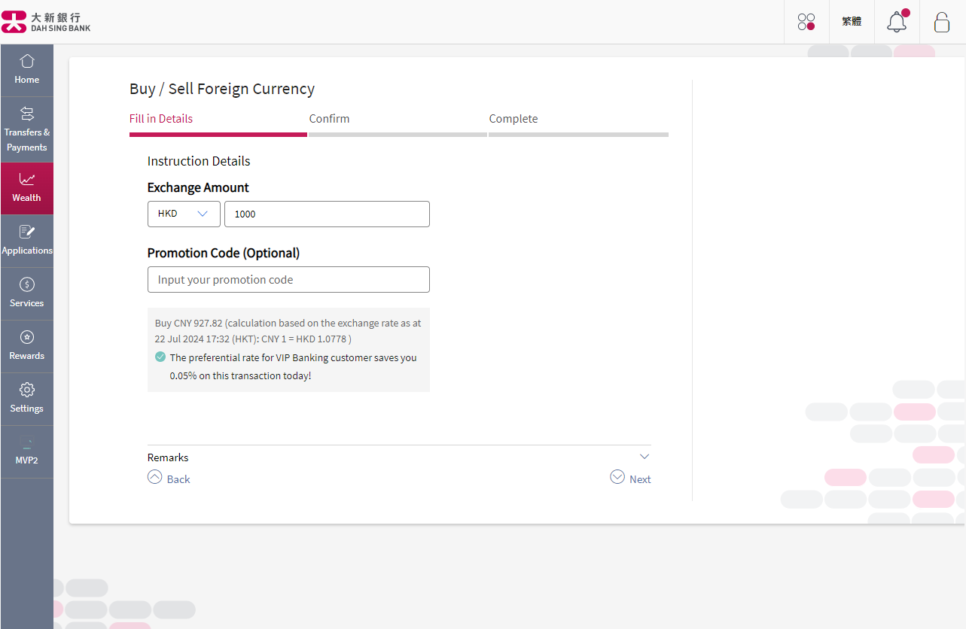
Task: Switch language with 繁體 button
Action: [x=852, y=22]
